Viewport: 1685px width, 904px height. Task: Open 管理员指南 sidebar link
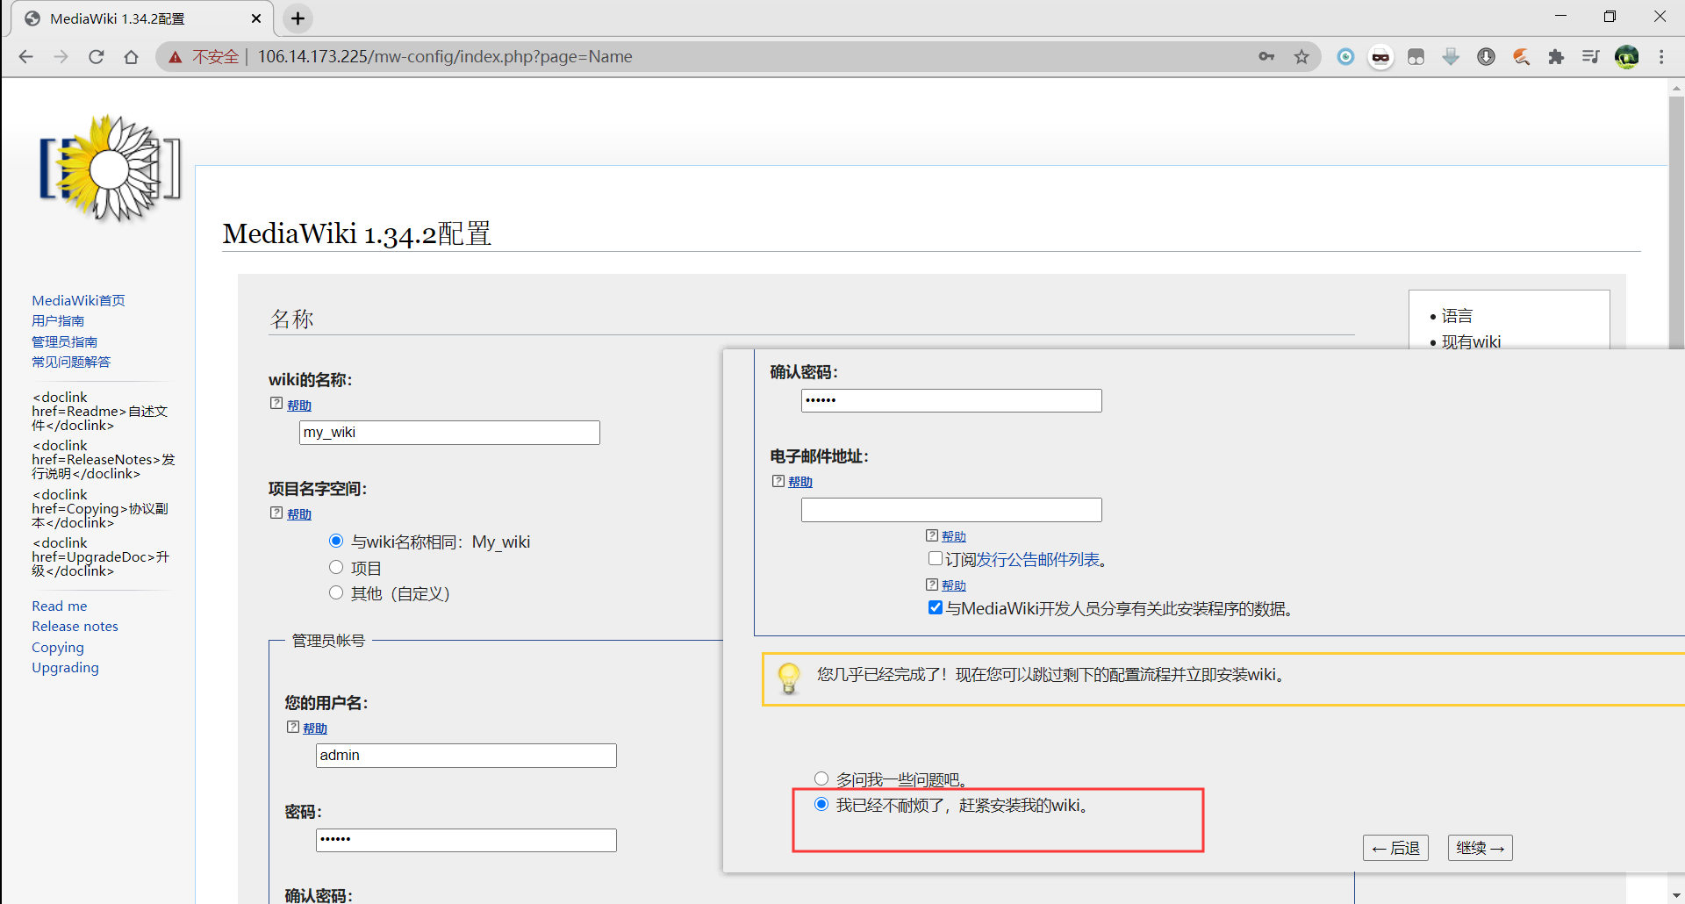(x=64, y=342)
